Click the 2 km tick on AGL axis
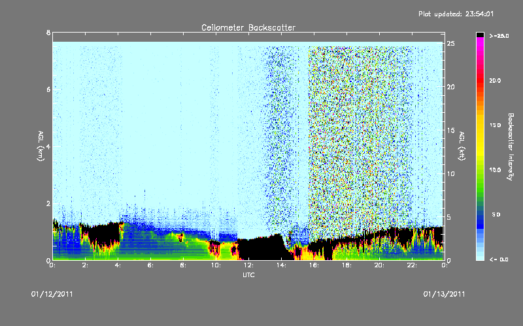This screenshot has height=326, width=523. point(48,203)
